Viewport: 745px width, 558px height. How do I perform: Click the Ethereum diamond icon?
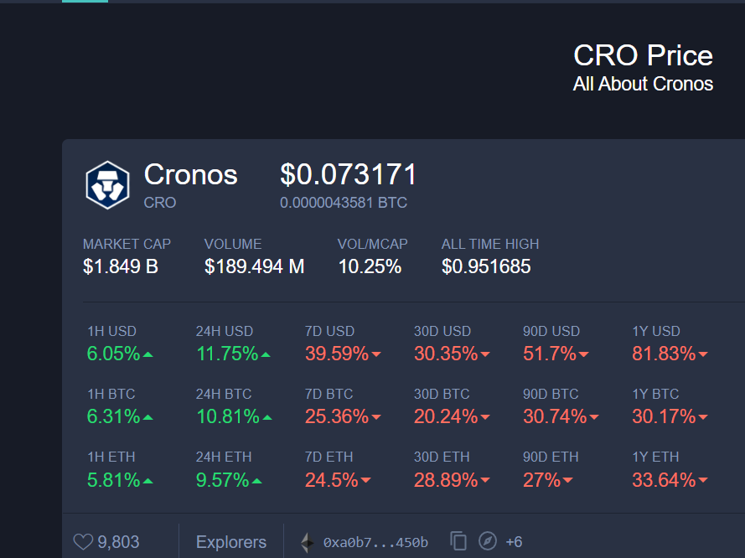308,542
